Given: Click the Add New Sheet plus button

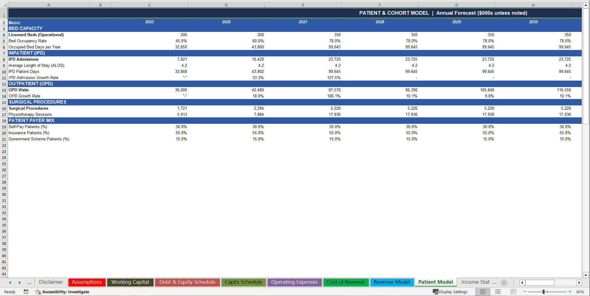Looking at the screenshot, I should pos(504,283).
